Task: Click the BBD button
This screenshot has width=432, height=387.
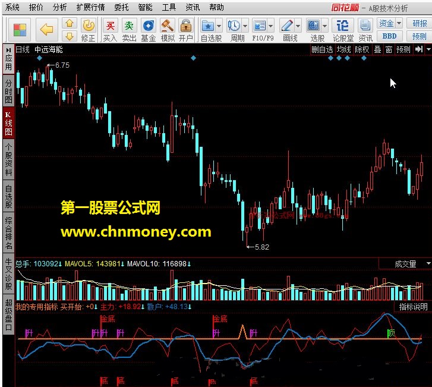Action: coord(390,36)
